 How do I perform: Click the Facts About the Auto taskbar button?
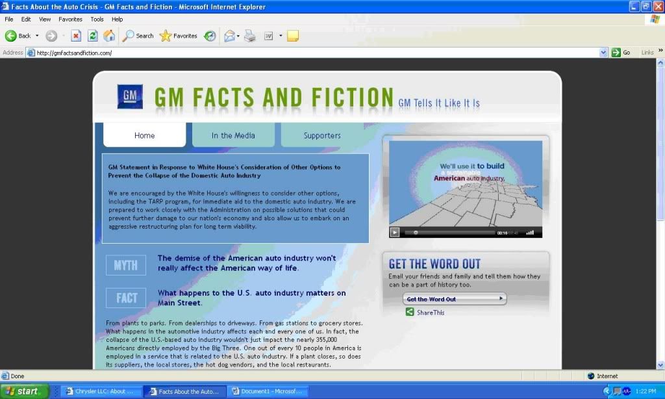pos(184,391)
